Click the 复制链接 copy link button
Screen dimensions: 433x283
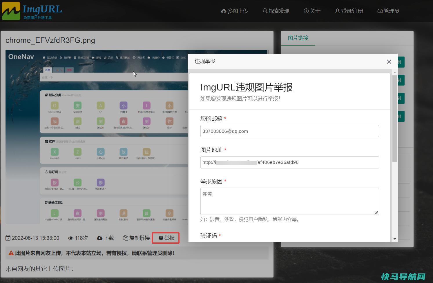[x=136, y=238]
